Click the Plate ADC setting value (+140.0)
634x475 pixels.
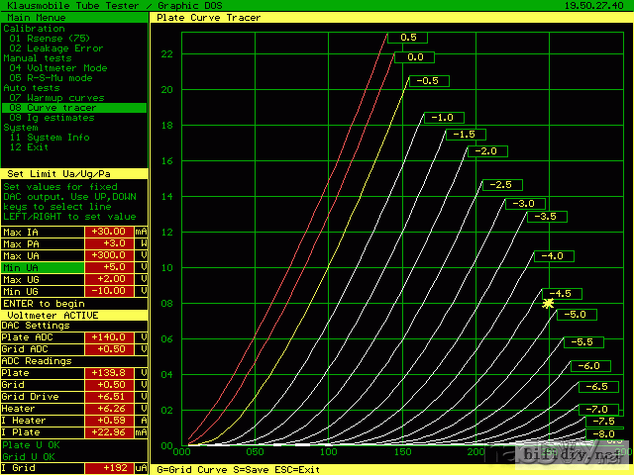click(109, 337)
